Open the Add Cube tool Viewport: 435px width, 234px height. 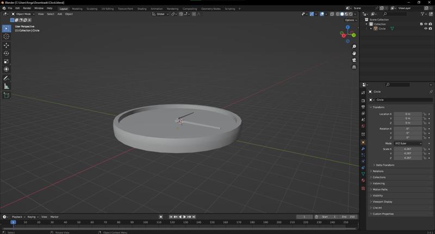[7, 95]
